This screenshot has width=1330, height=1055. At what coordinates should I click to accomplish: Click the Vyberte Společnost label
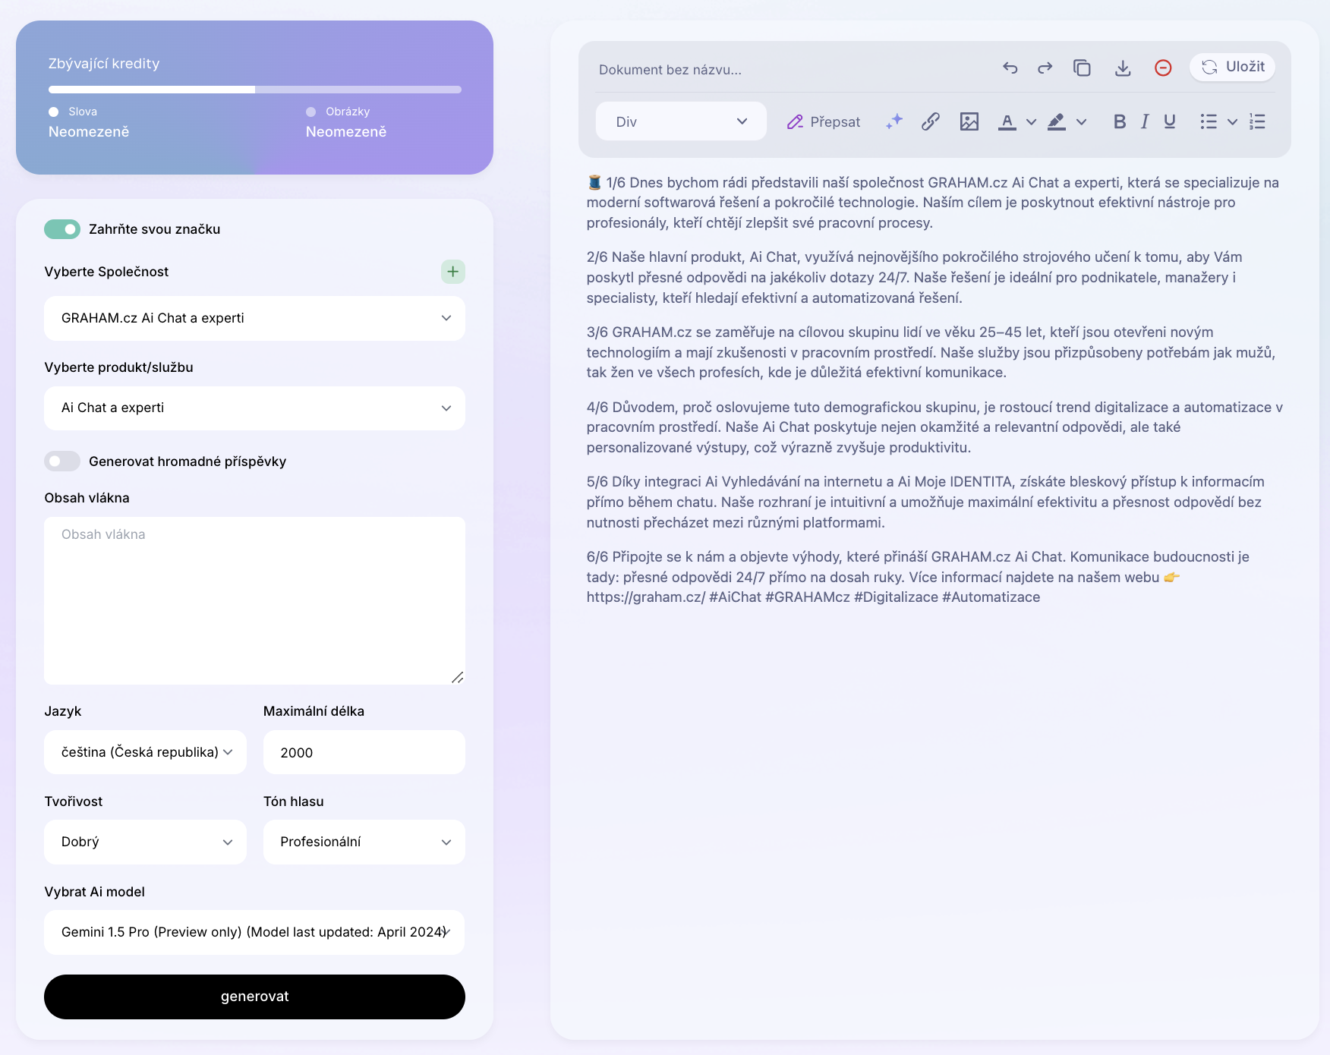pos(106,272)
